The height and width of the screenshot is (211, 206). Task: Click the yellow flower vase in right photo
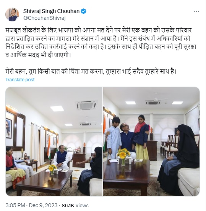(x=123, y=157)
